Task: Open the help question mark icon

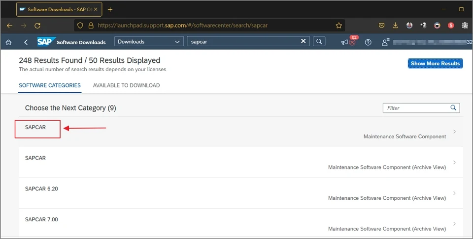Action: tap(368, 42)
